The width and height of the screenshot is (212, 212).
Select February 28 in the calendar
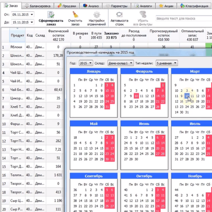tap(157, 107)
